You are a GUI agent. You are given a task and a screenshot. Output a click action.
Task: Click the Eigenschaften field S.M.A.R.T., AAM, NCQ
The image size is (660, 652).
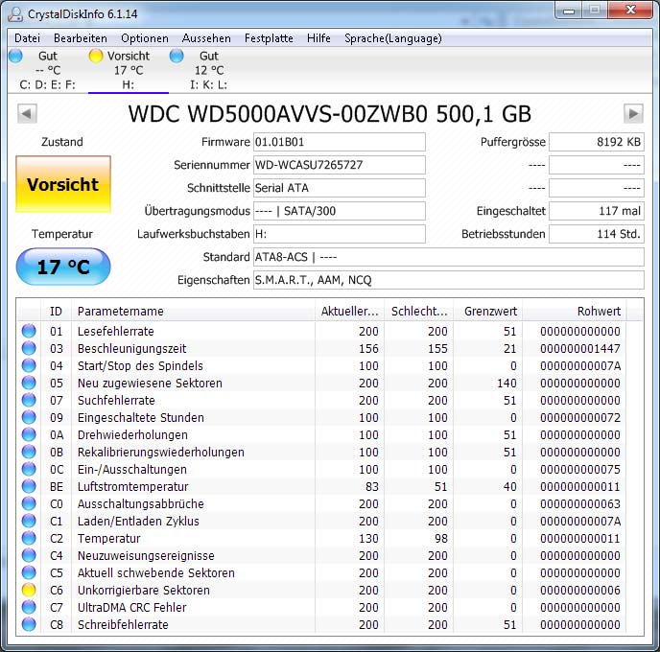point(449,280)
